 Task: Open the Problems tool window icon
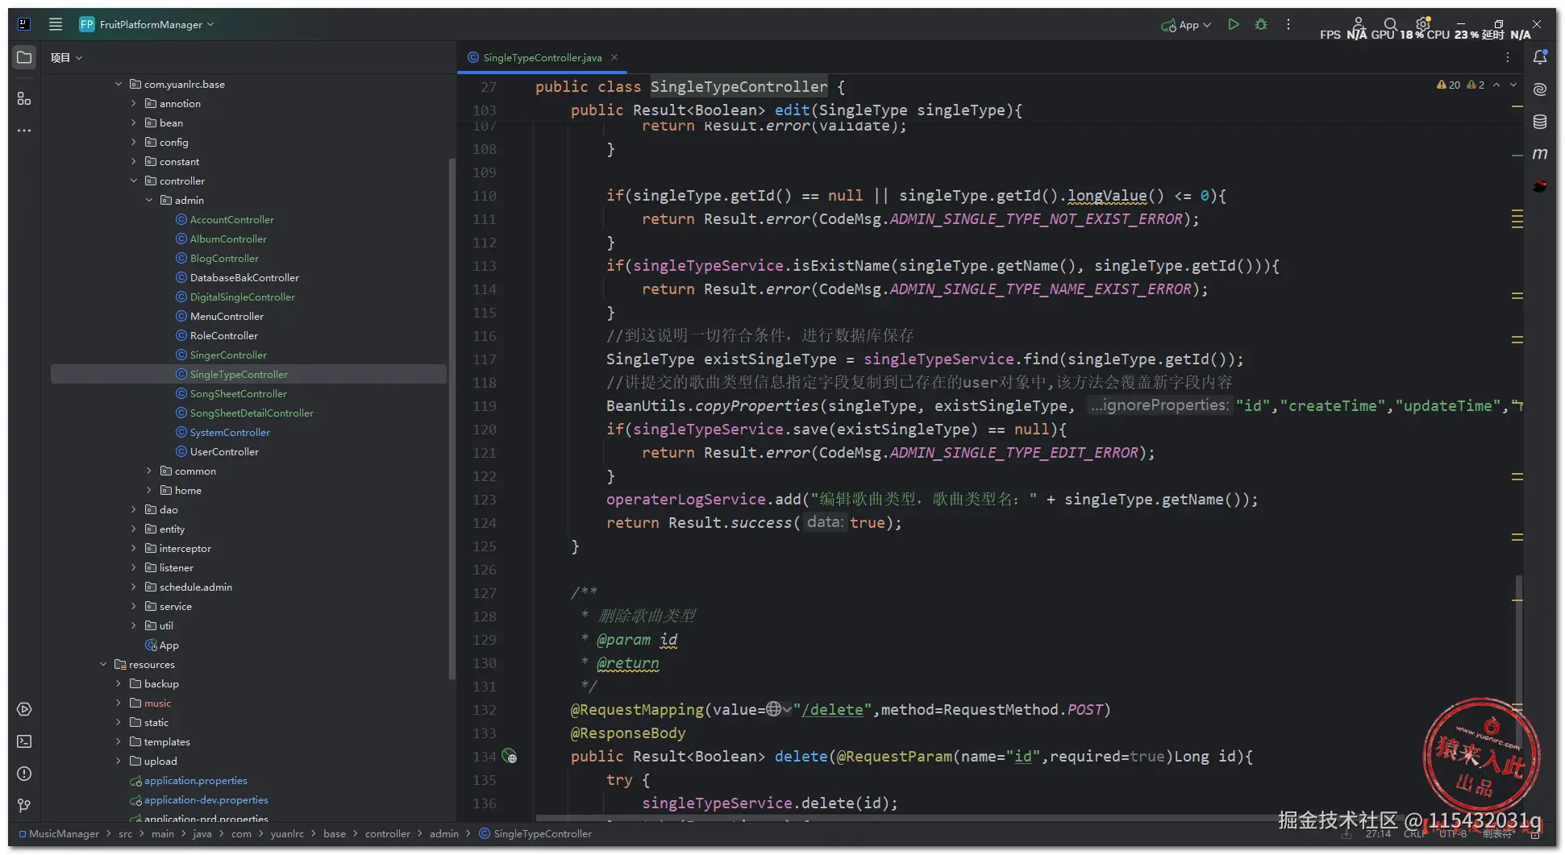[24, 774]
